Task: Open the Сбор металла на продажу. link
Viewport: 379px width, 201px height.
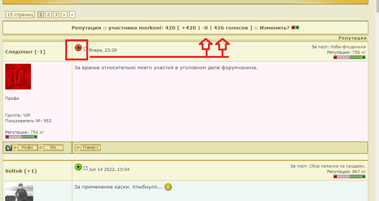Action: [x=337, y=166]
